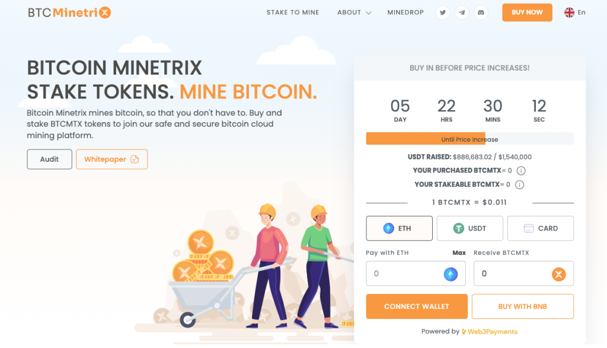Open the Stake to Mine page
Screen dimensions: 607x348
click(293, 12)
